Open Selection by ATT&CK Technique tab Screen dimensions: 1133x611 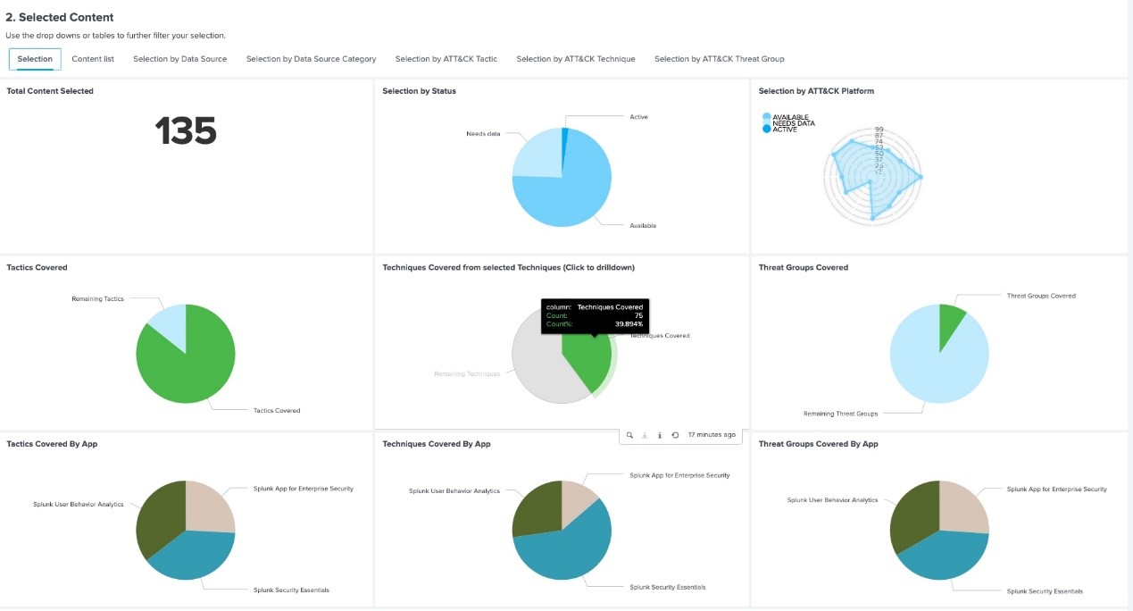[x=575, y=59]
